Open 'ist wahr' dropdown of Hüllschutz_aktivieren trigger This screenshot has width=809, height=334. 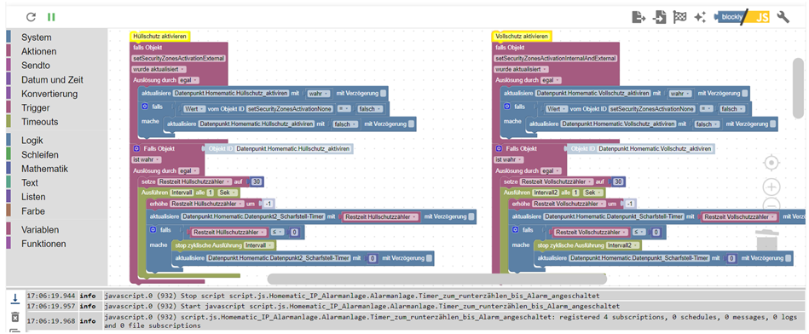[x=147, y=160]
